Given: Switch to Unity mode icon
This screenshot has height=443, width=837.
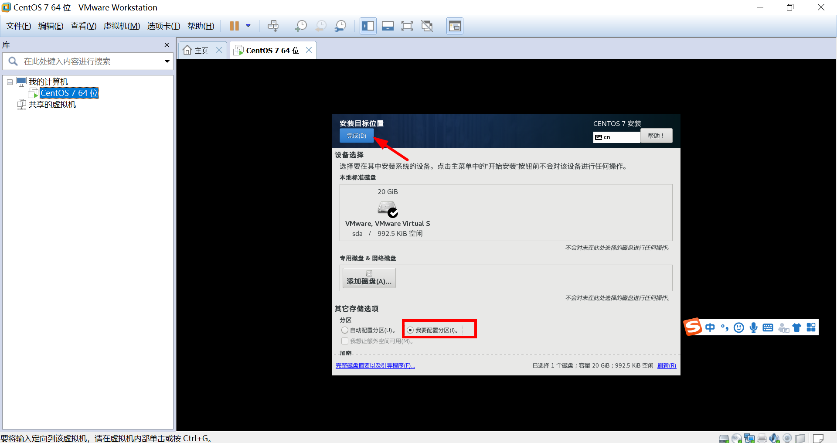Looking at the screenshot, I should (x=427, y=26).
